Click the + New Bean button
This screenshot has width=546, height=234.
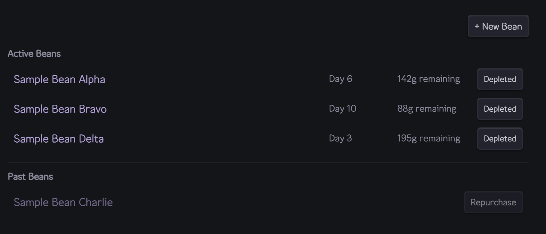(x=498, y=26)
